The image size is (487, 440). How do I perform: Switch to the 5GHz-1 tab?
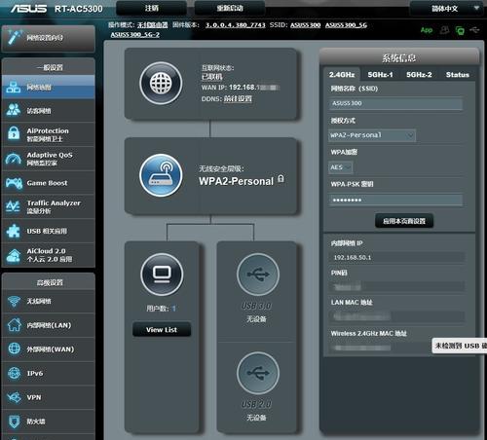pos(380,75)
